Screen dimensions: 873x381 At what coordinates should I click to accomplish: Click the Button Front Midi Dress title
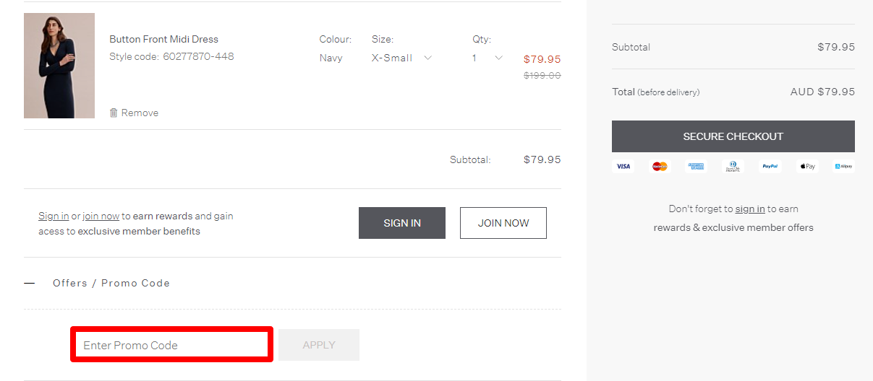pos(163,39)
